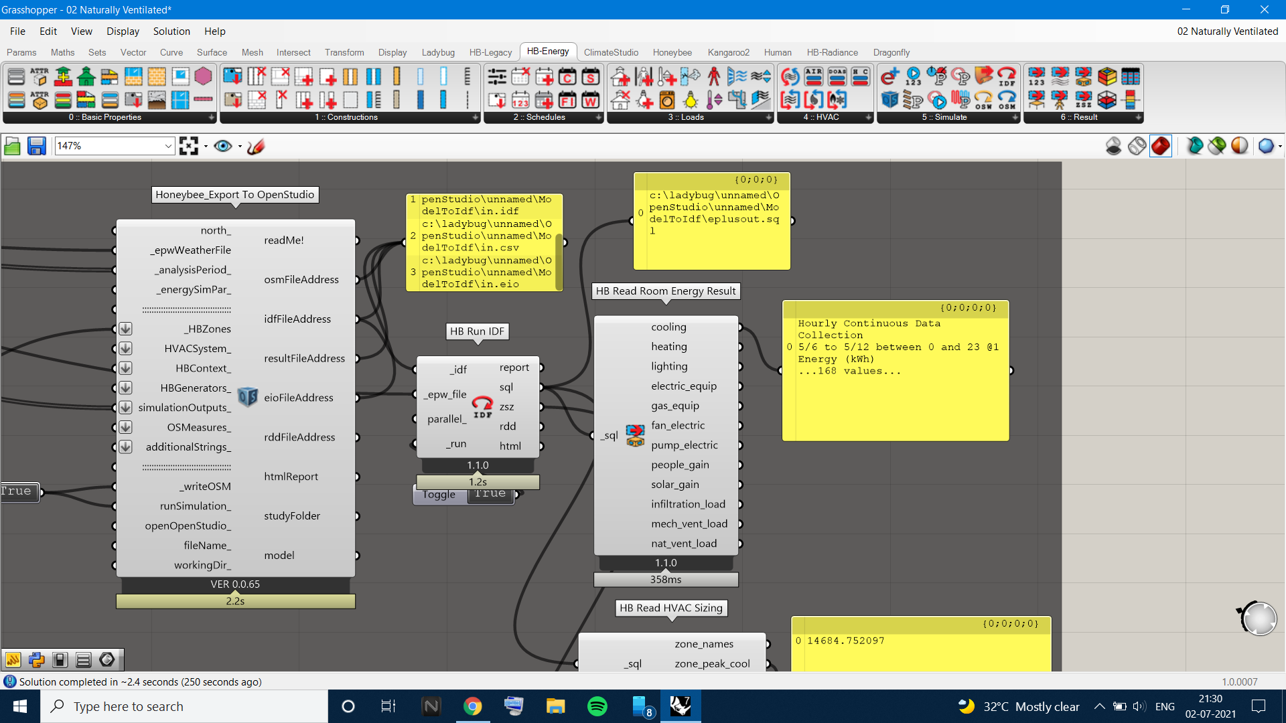The image size is (1286, 723).
Task: Click the calendar S schedule icon
Action: tap(591, 76)
